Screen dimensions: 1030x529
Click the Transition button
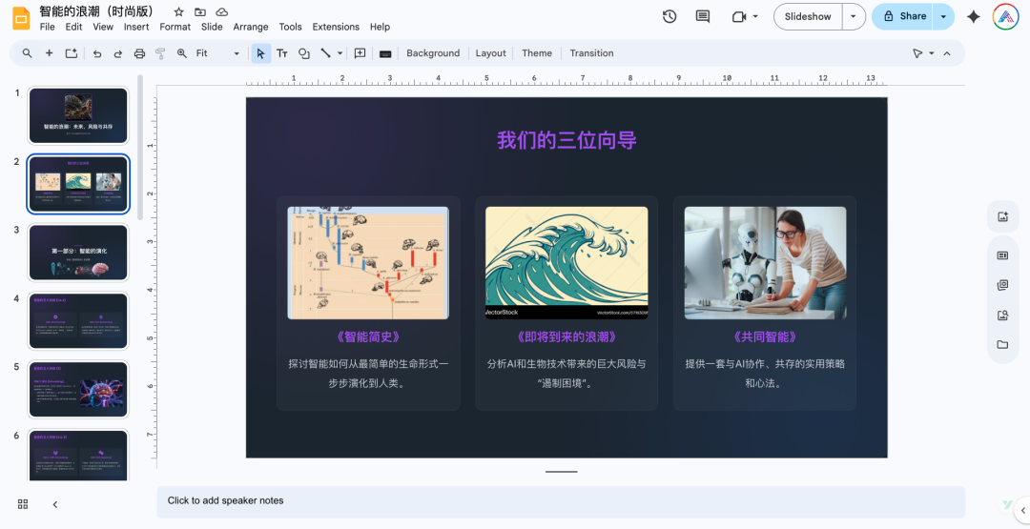point(591,53)
